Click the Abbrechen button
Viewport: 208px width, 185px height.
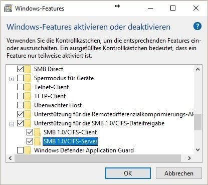point(179,173)
